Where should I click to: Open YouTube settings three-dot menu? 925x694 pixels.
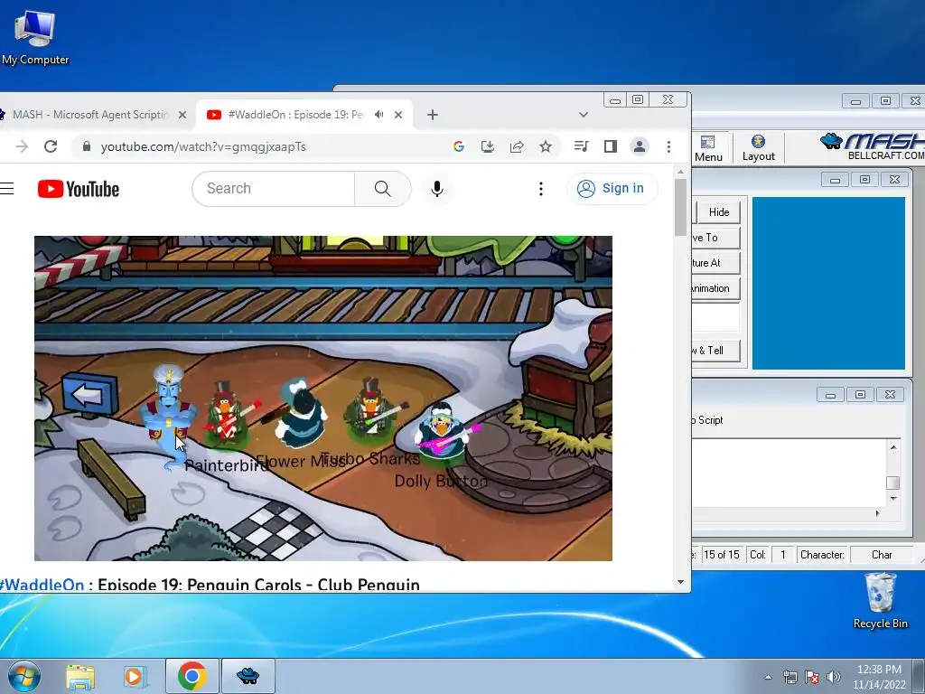pos(541,189)
